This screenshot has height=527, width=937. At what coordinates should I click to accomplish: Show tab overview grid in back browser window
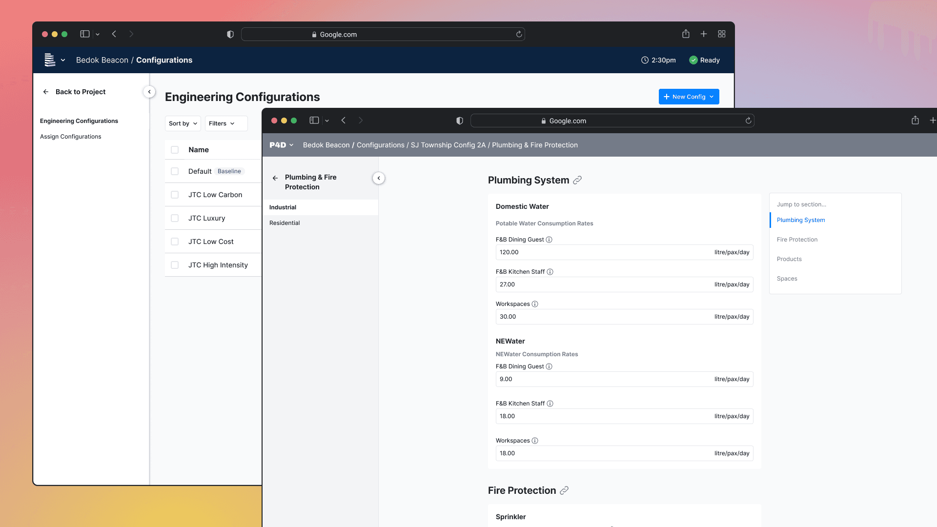[x=722, y=34]
